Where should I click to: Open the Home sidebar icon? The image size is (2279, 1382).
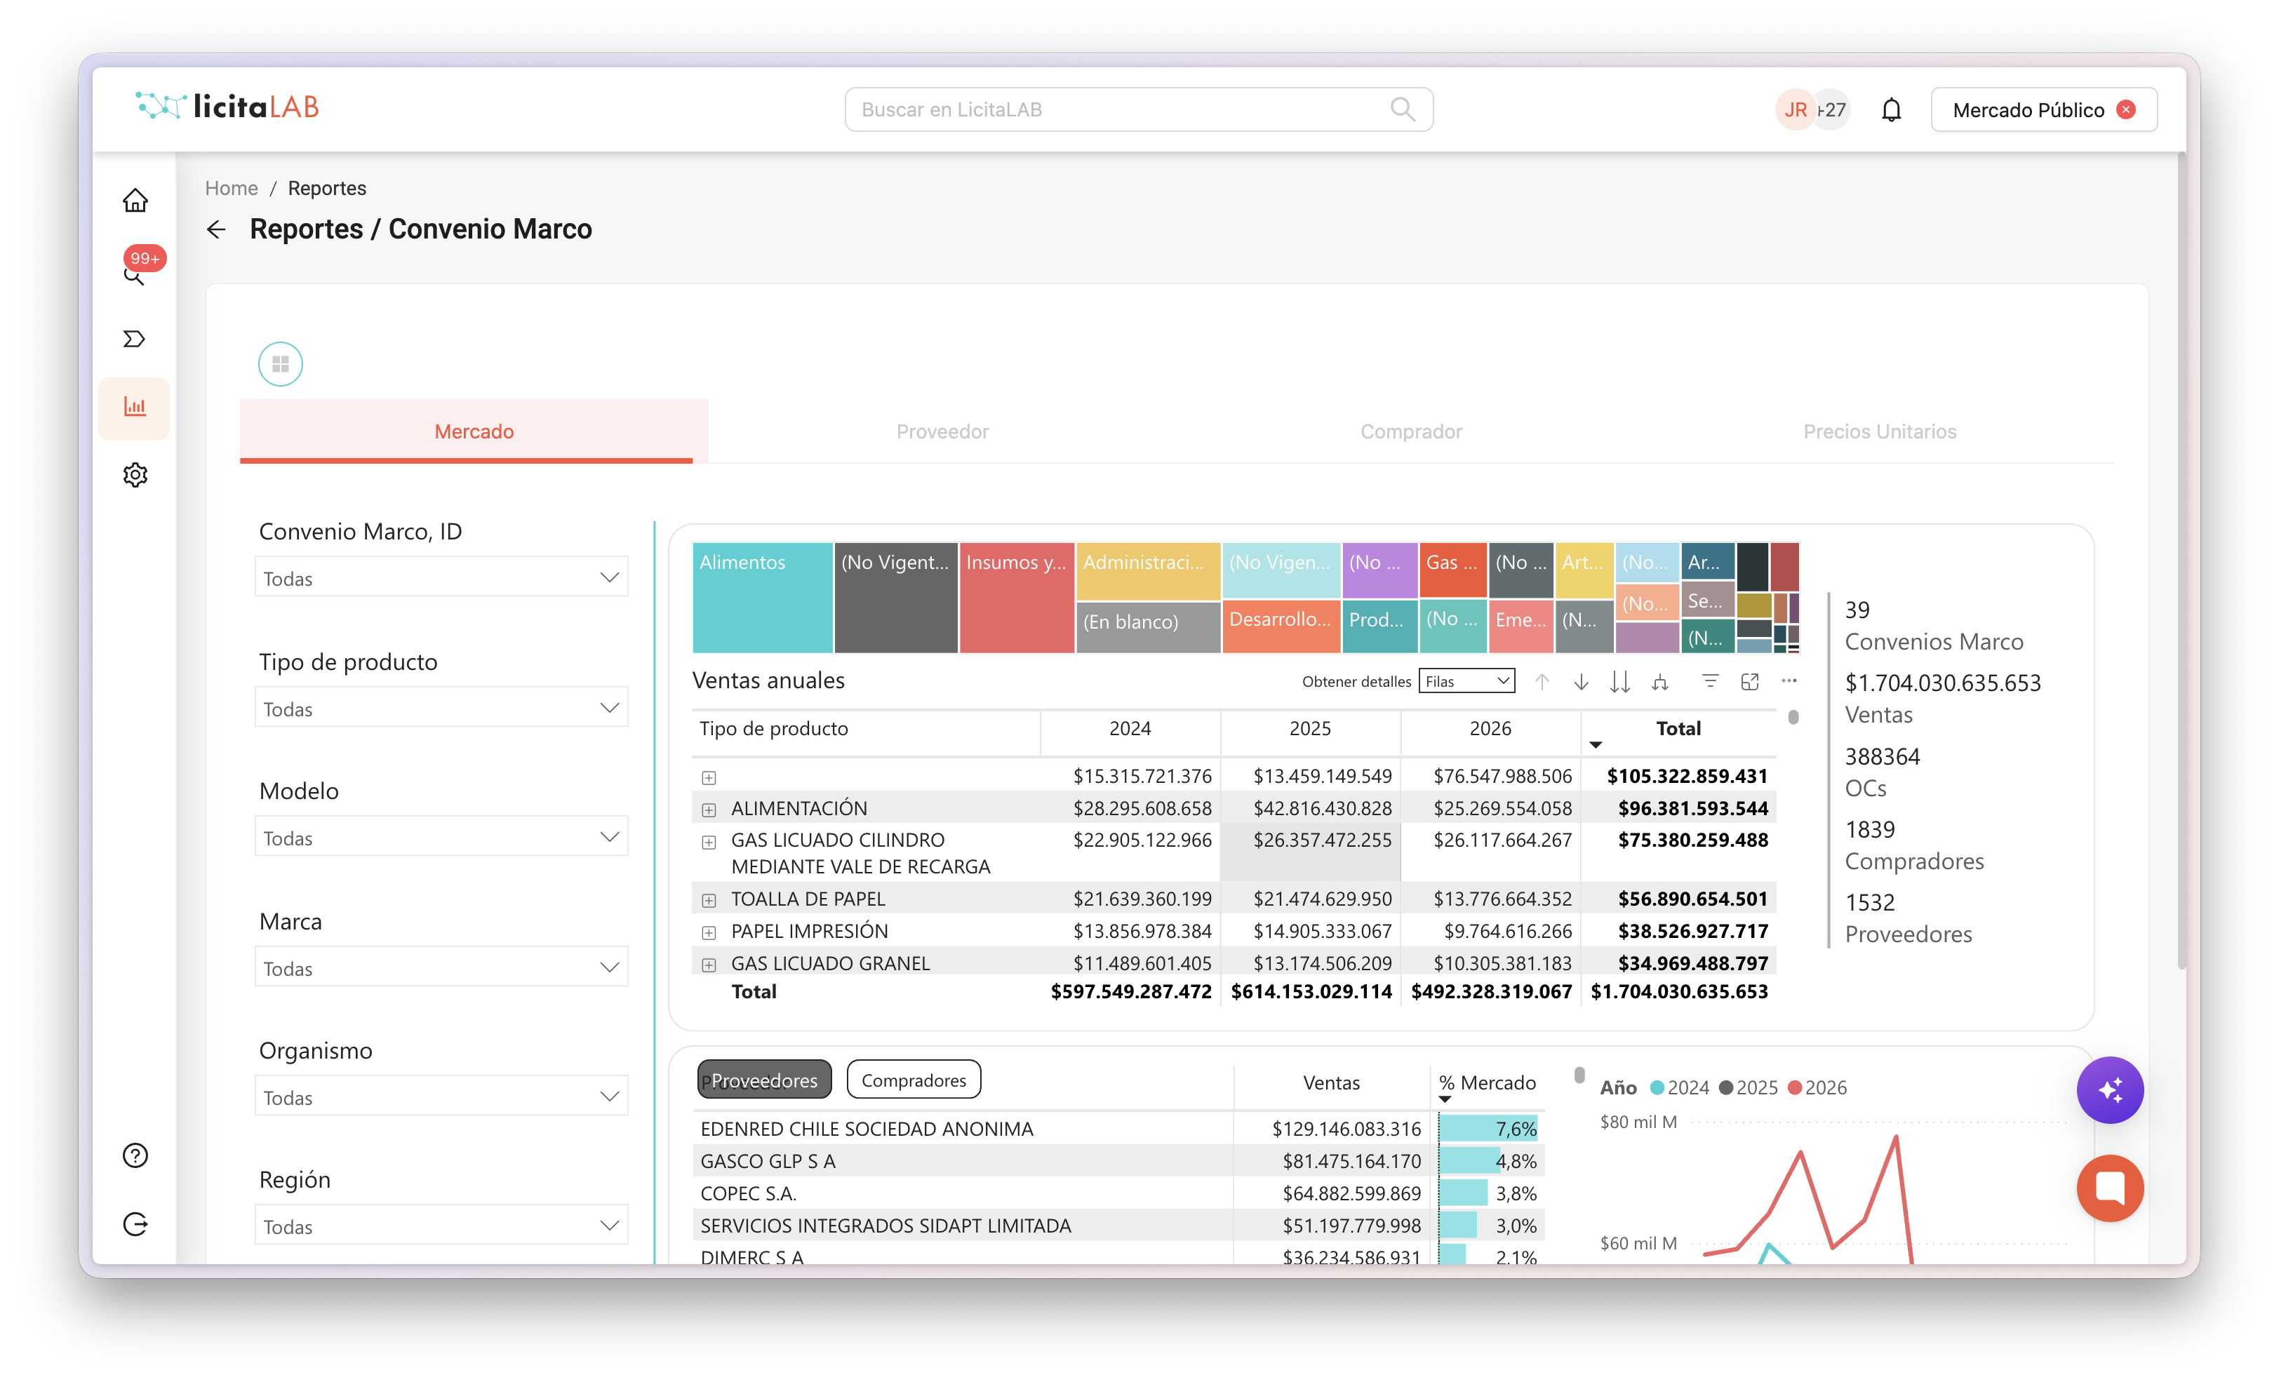pos(135,201)
